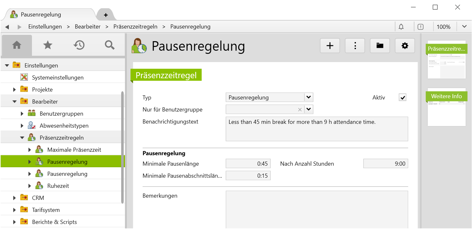Viewport: 472px width, 229px height.
Task: Click the black folder toolbar button
Action: click(380, 46)
